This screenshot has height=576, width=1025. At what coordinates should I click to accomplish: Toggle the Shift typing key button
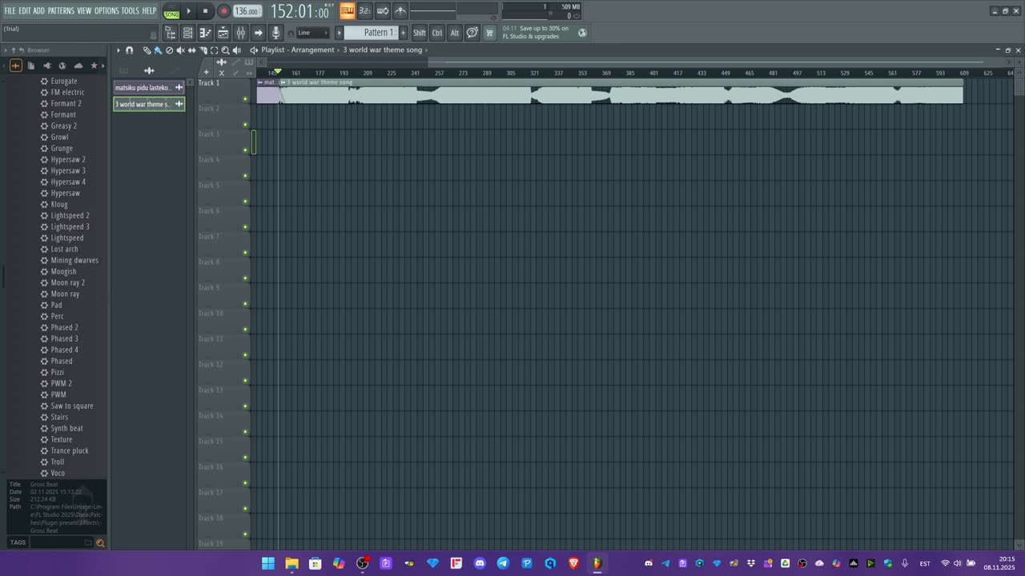[420, 33]
